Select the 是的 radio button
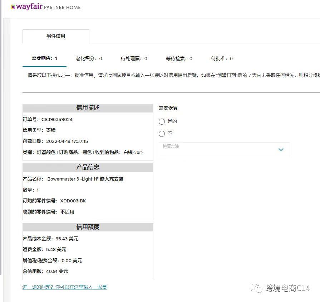 pyautogui.click(x=162, y=122)
